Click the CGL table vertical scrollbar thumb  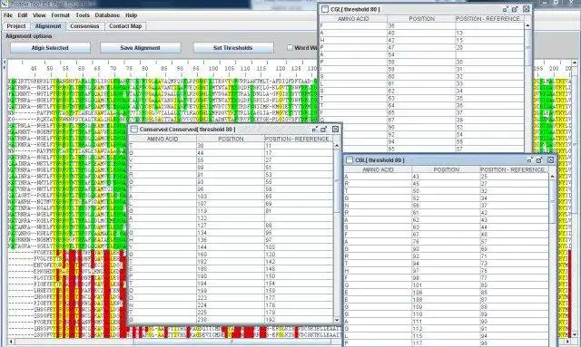pyautogui.click(x=527, y=48)
